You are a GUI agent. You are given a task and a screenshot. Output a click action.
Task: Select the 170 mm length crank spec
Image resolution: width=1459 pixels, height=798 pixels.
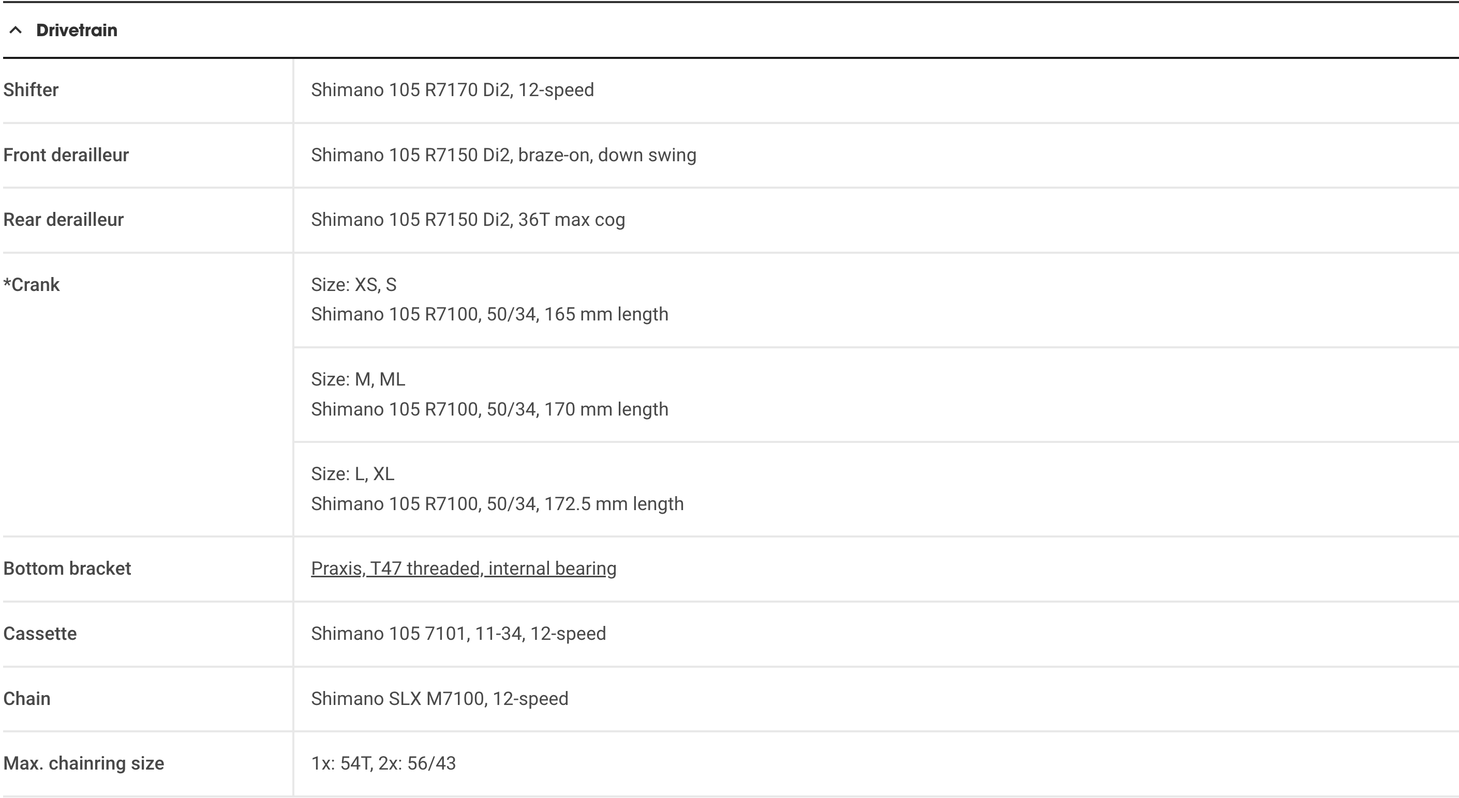click(x=489, y=409)
